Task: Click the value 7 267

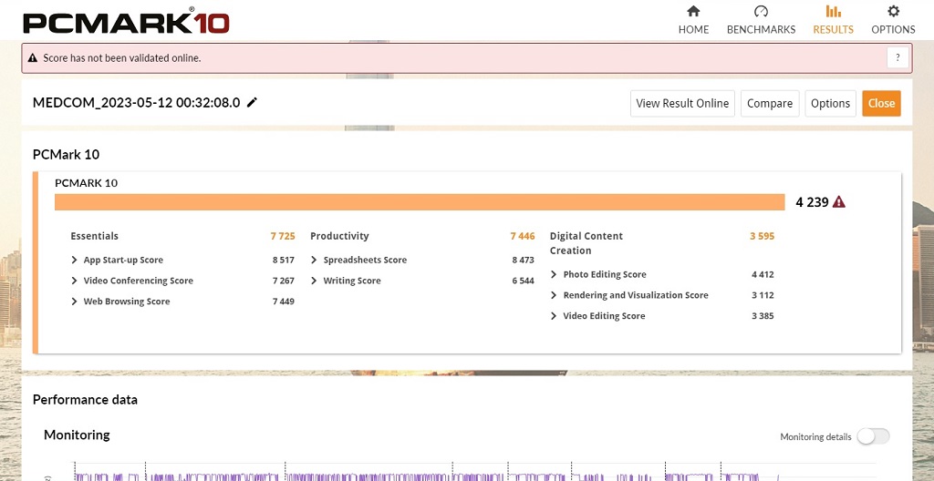Action: pos(284,281)
